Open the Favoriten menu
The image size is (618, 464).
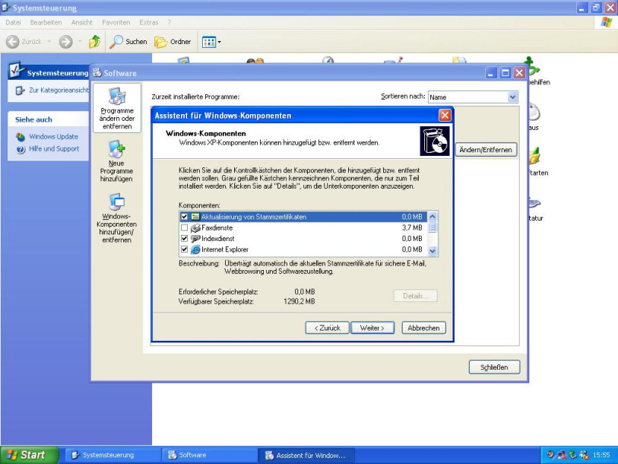(116, 23)
